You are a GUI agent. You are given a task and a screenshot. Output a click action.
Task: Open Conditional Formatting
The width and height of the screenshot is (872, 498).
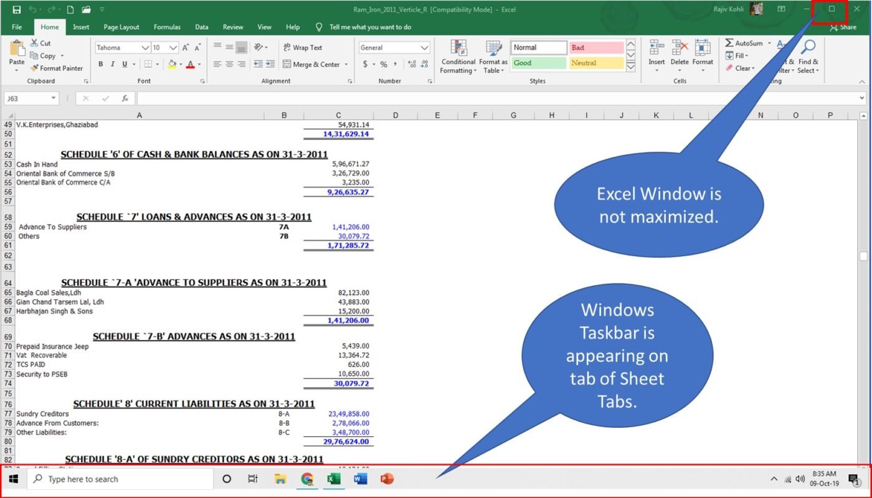tap(458, 57)
